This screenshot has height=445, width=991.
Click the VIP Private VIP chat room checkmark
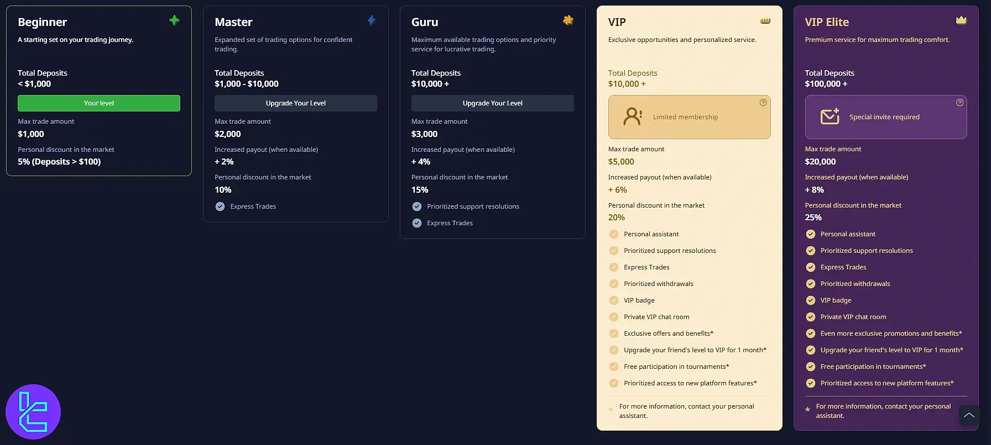(x=614, y=317)
